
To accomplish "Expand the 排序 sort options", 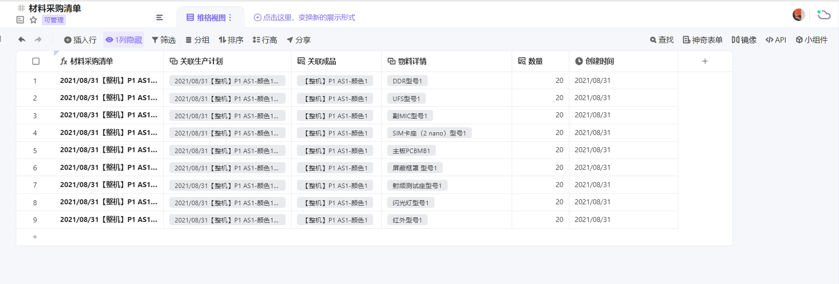I will pos(231,40).
